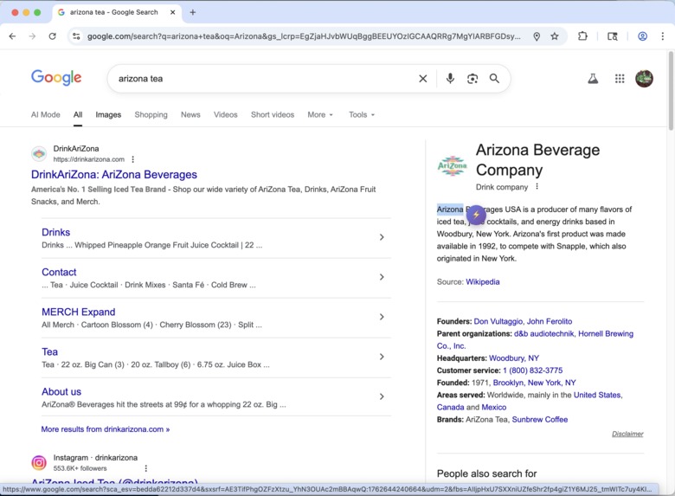Expand the Tea sitelink chevron

382,357
